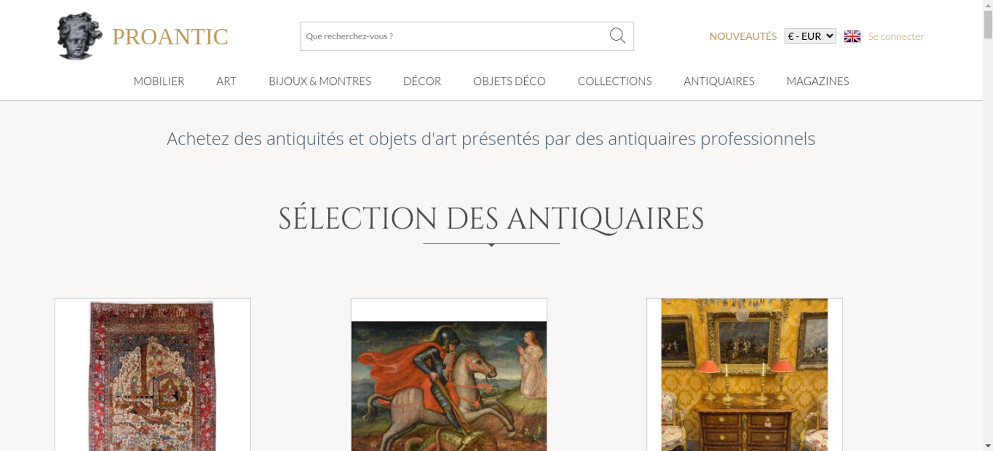The image size is (993, 451).
Task: Open the antique Persian rug thumbnail
Action: click(x=152, y=375)
